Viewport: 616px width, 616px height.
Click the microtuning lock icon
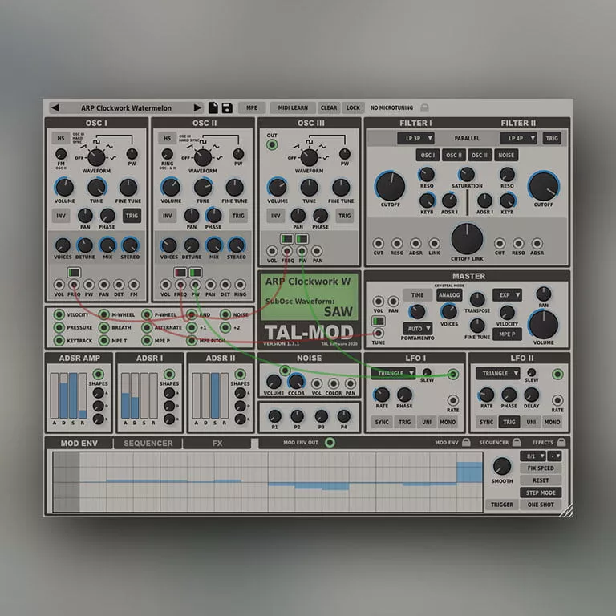coord(424,107)
